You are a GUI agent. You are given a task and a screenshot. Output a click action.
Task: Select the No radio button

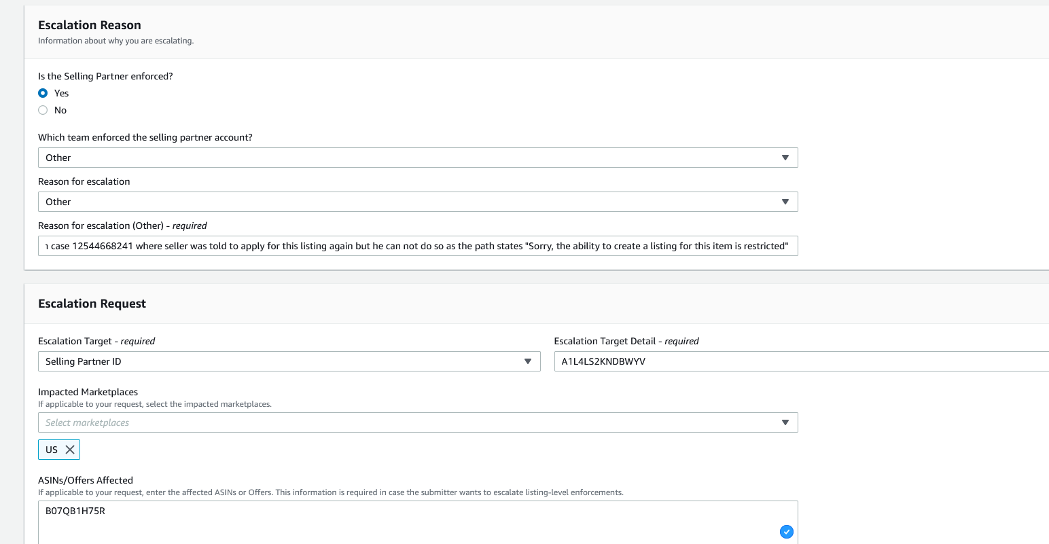[x=43, y=110]
